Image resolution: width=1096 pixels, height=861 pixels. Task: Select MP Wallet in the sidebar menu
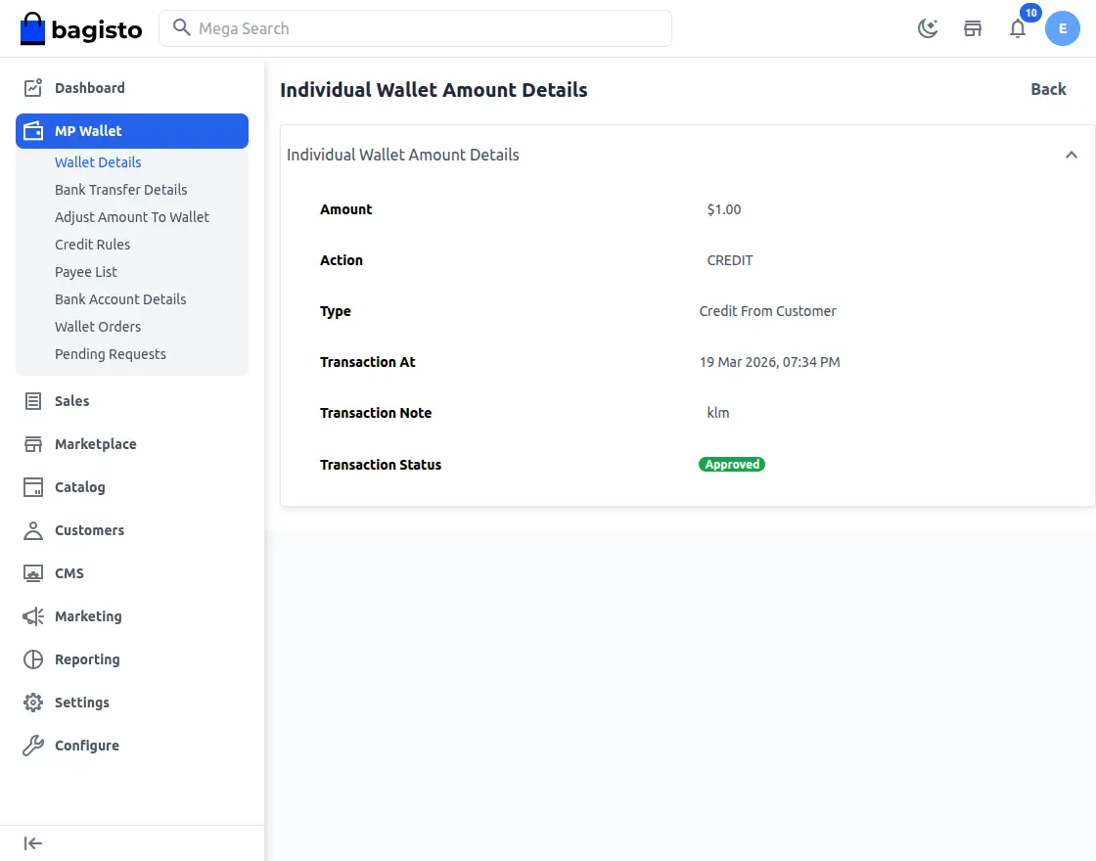click(x=88, y=130)
